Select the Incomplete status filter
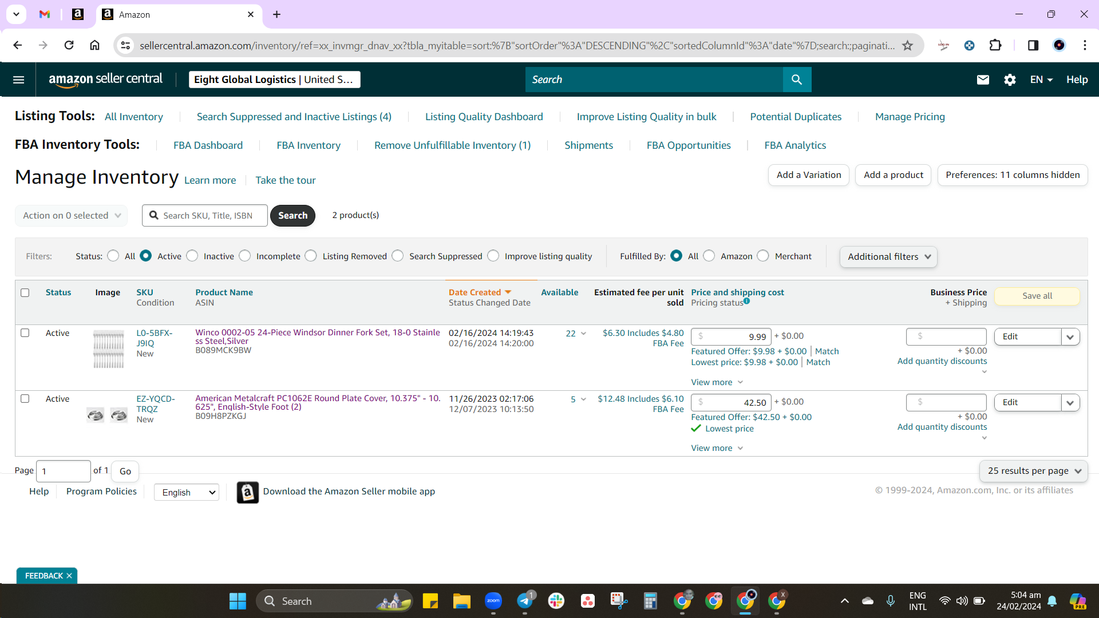The width and height of the screenshot is (1099, 618). click(x=245, y=256)
